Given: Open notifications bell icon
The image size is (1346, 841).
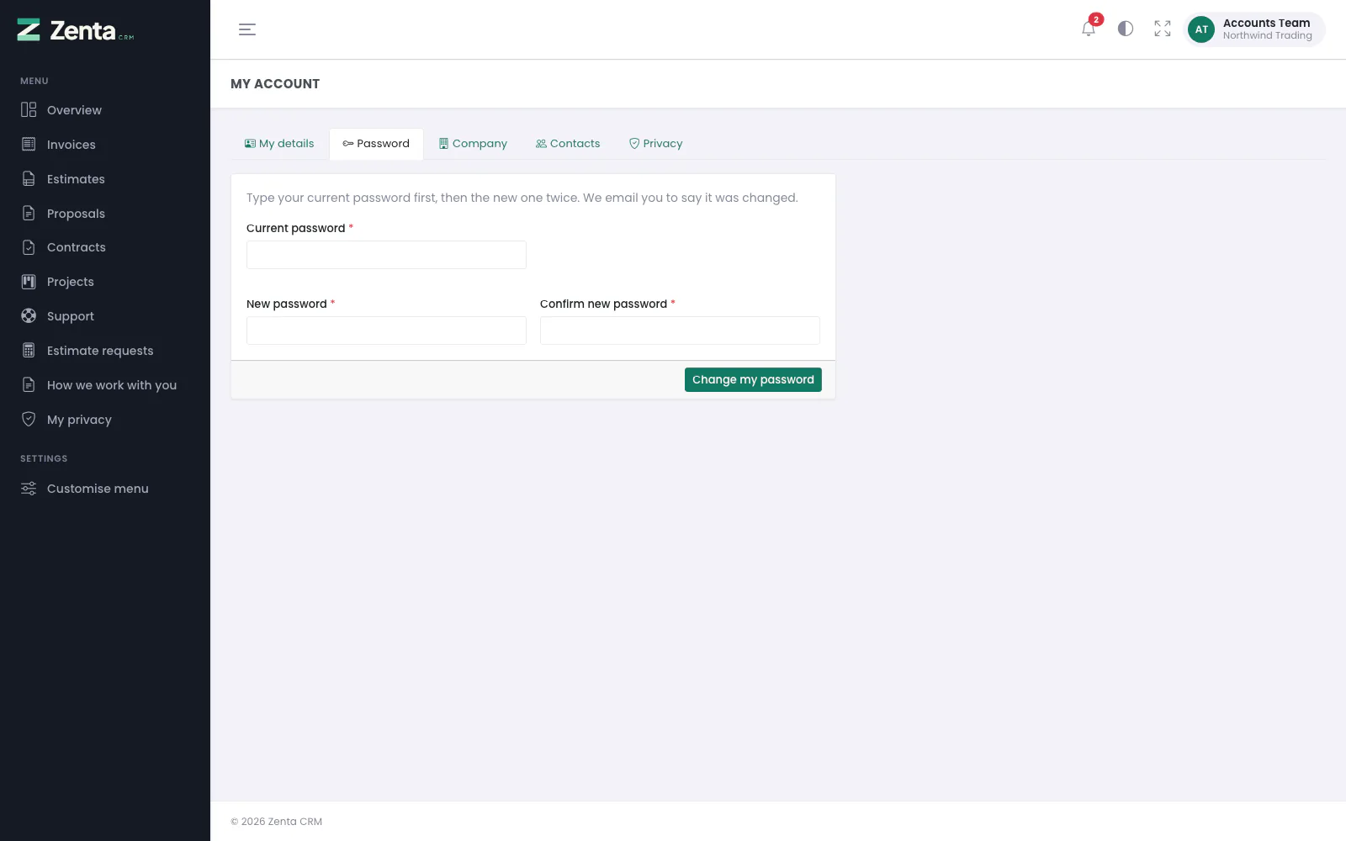Looking at the screenshot, I should (1089, 29).
